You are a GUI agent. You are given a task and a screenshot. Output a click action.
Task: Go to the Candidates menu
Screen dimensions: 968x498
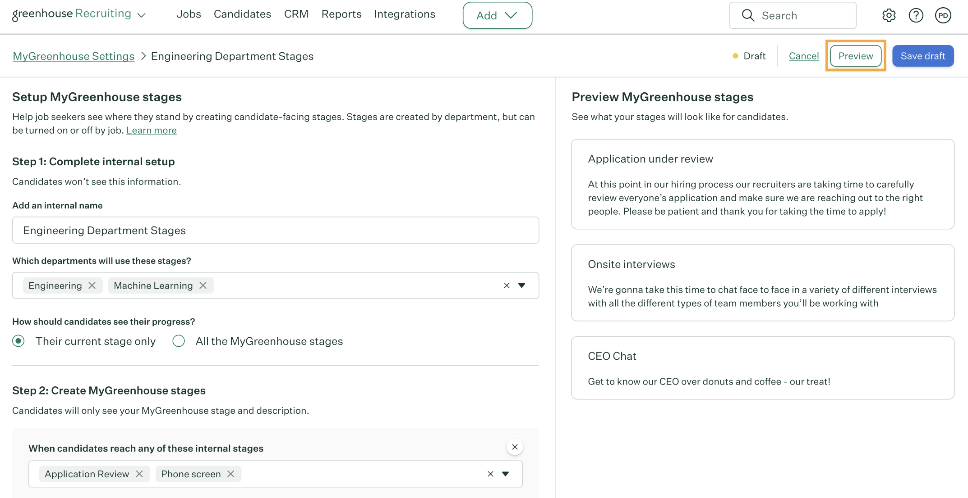[242, 14]
